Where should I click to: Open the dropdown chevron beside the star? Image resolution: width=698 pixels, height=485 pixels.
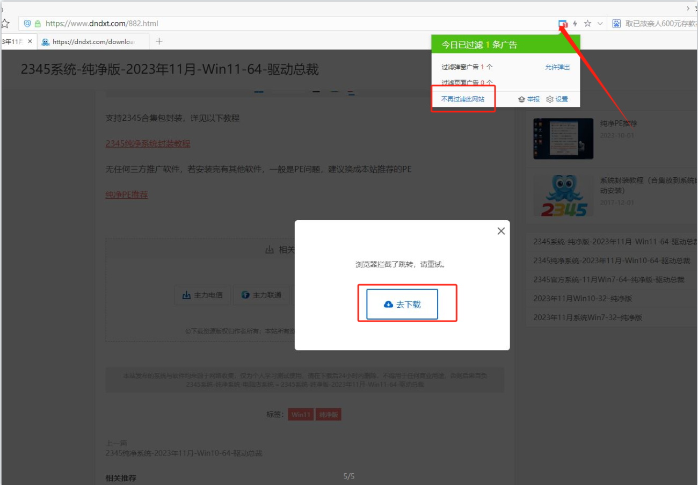[x=600, y=24]
